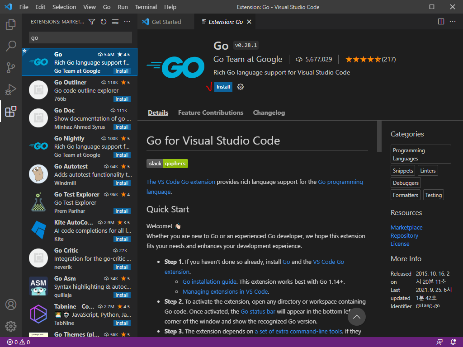The image size is (463, 347).
Task: Install Go Outliner from the list
Action: (x=122, y=99)
